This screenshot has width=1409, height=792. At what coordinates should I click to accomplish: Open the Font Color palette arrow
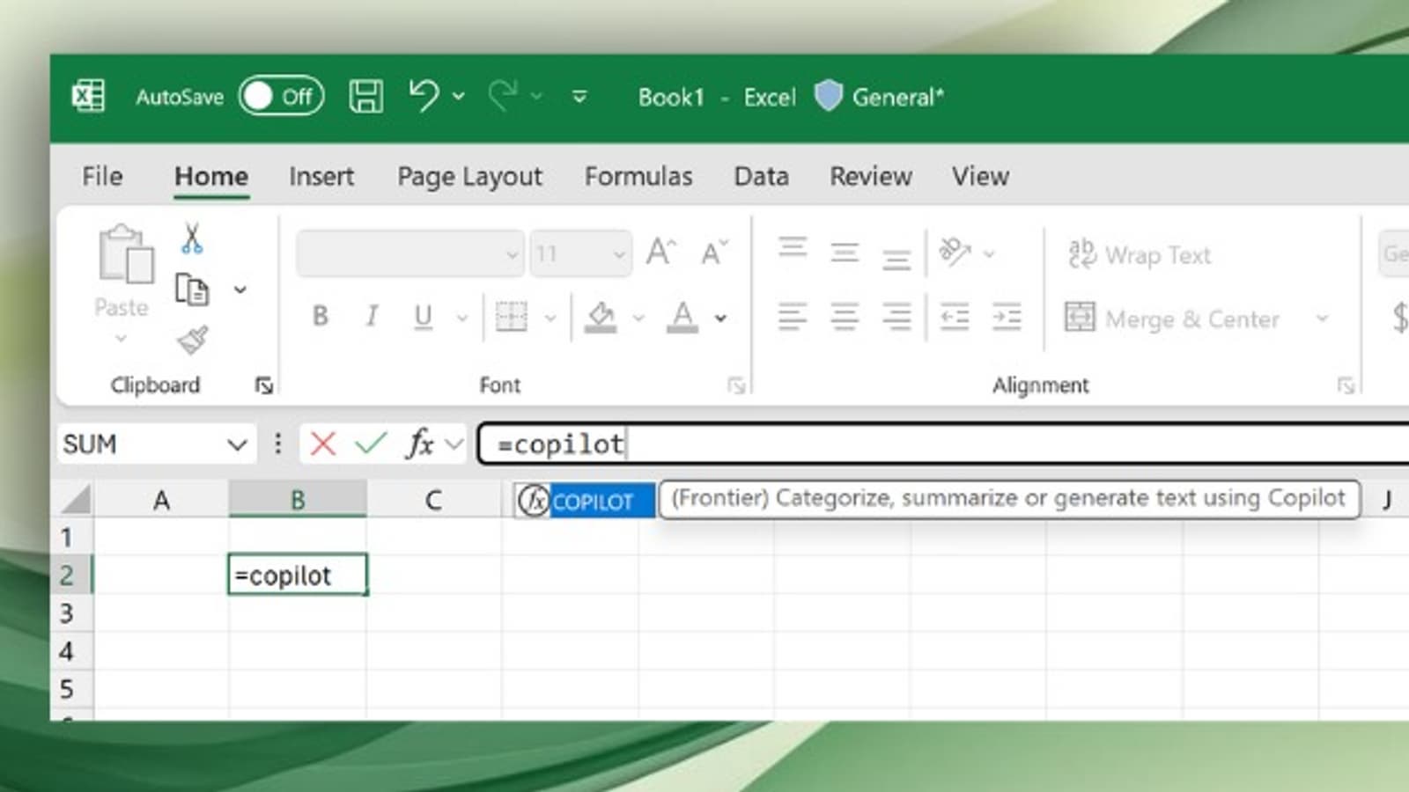point(720,318)
